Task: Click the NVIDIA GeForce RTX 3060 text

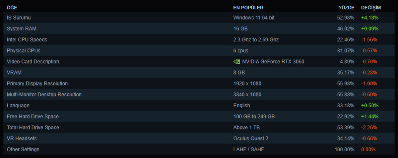Action: point(273,62)
